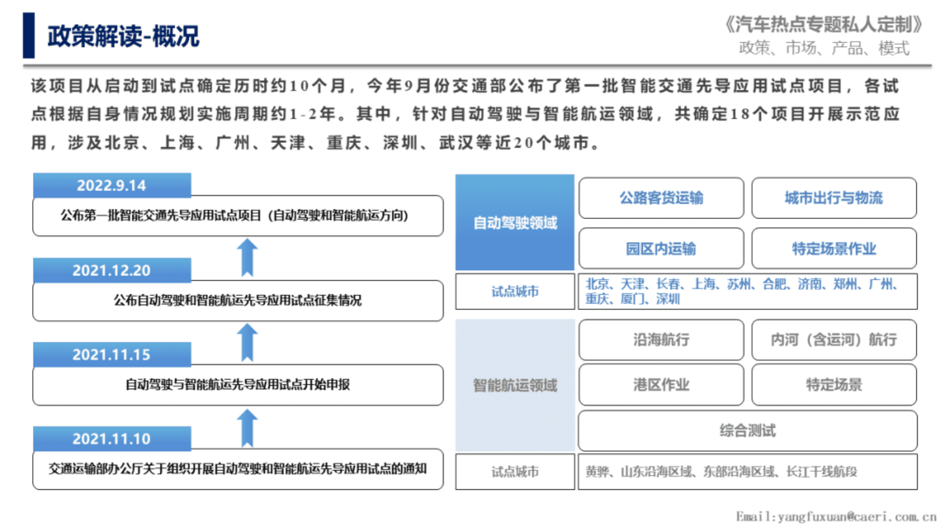Viewport: 945px width, 532px height.
Task: Click the grey 试点城市 label cell
Action: click(x=515, y=472)
